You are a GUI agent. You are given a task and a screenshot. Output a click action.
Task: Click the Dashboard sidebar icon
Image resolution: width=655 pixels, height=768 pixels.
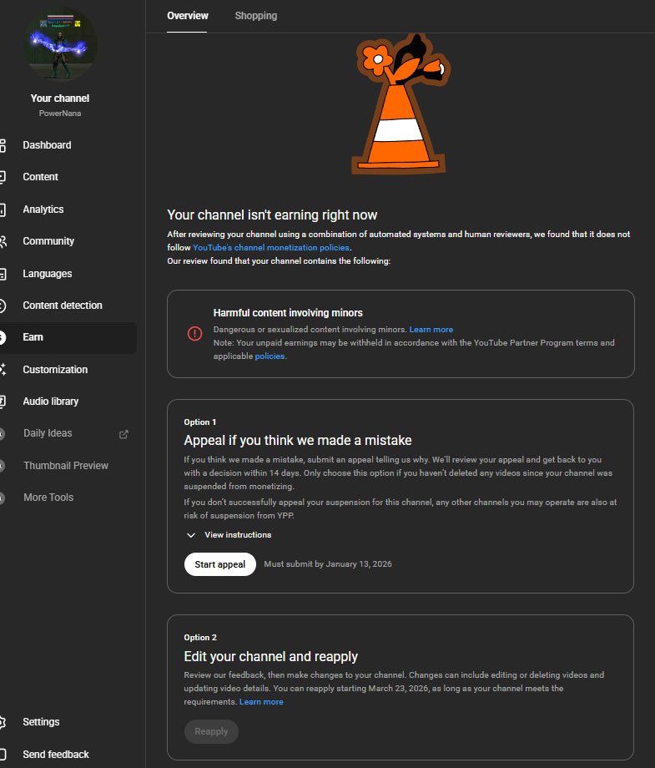tap(3, 145)
